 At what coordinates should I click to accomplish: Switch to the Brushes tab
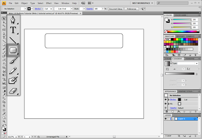click(180, 36)
